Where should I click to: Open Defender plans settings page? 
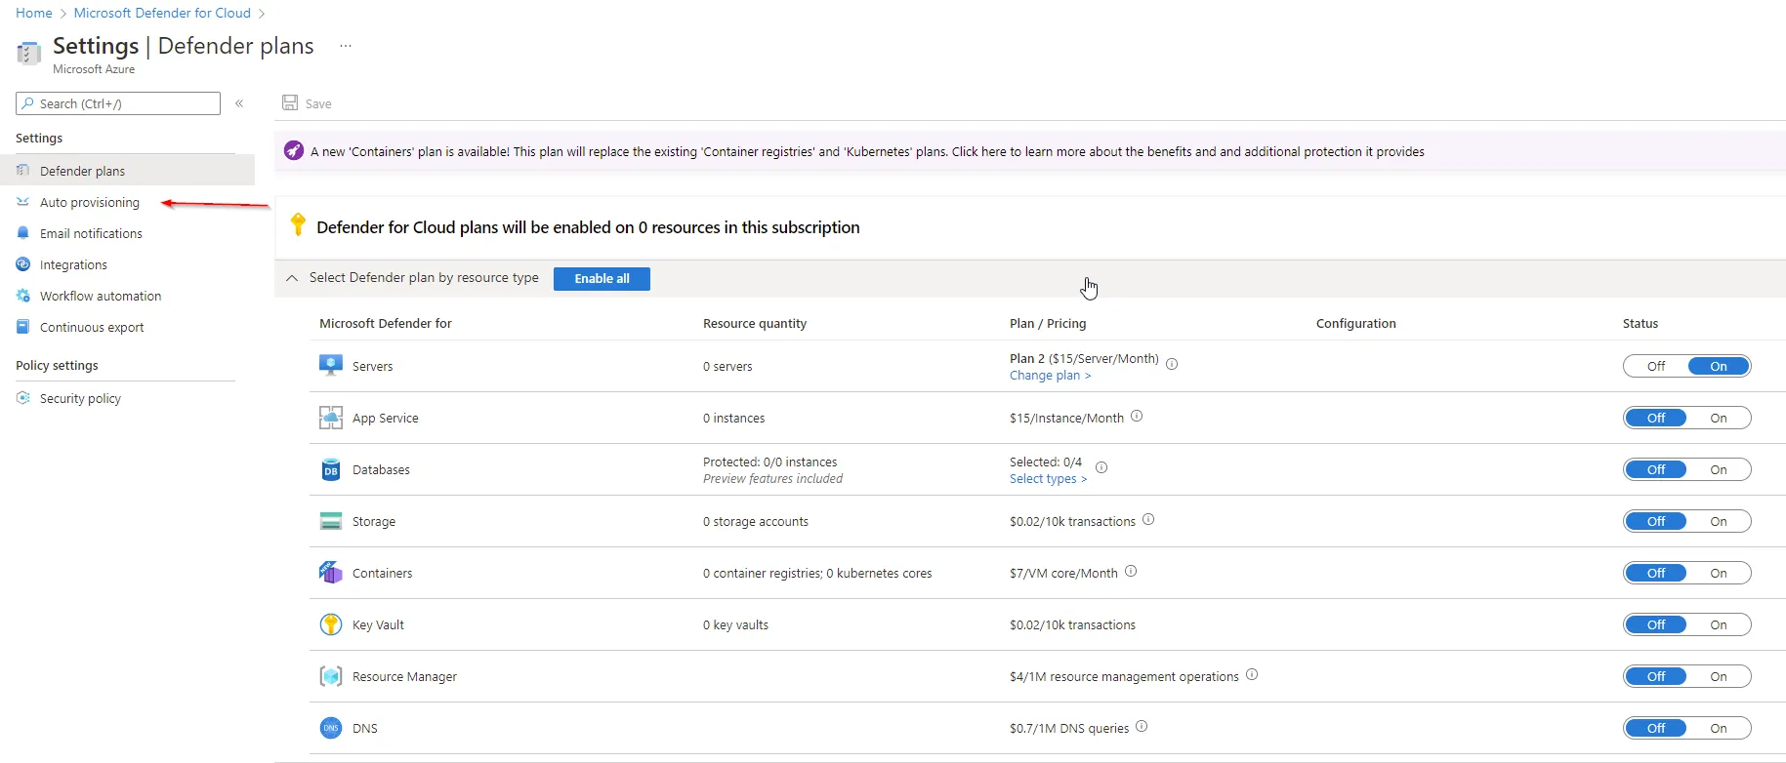pos(128,171)
